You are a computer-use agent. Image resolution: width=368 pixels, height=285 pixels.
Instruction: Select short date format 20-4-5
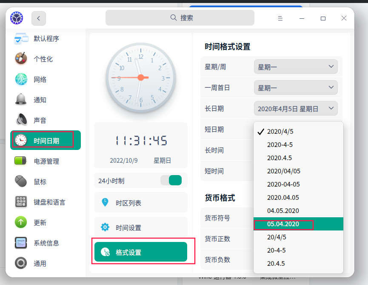[x=298, y=250]
